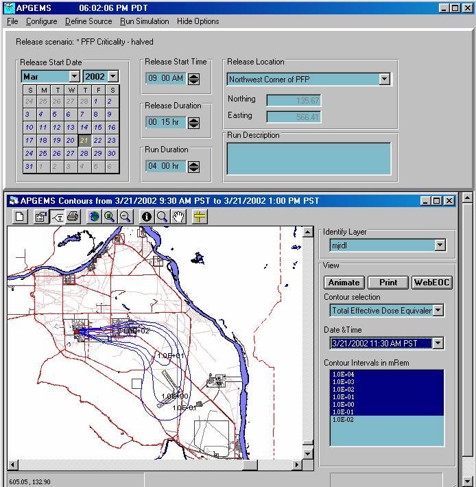The height and width of the screenshot is (487, 476).
Task: Click the printer icon in contours toolbar
Action: pos(73,217)
